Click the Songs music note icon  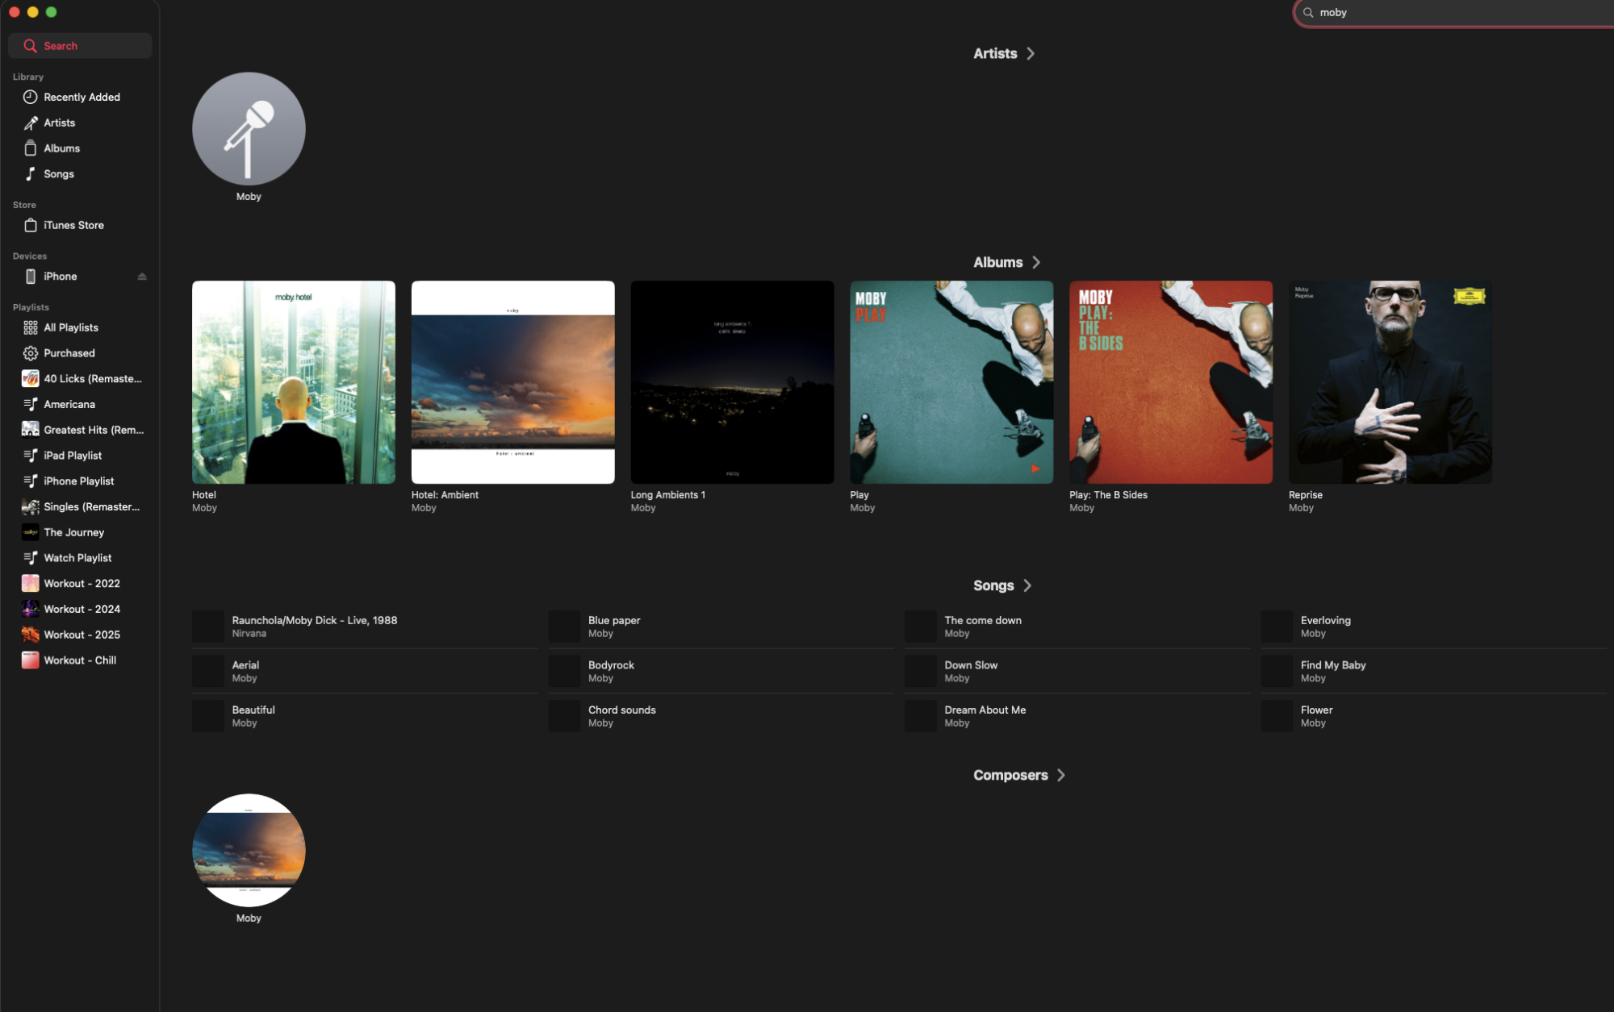[31, 174]
